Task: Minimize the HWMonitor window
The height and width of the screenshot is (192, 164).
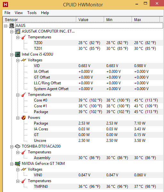Action: [137, 4]
